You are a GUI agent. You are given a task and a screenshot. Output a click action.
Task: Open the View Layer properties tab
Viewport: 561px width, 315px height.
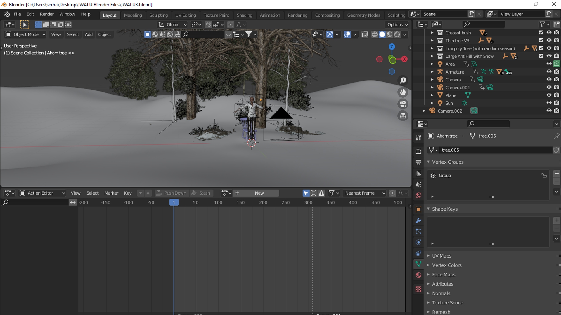(x=418, y=173)
